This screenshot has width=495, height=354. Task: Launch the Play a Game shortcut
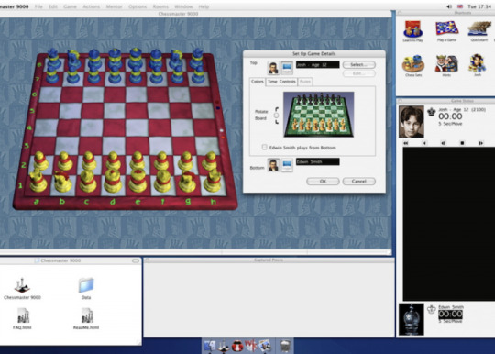tap(446, 28)
